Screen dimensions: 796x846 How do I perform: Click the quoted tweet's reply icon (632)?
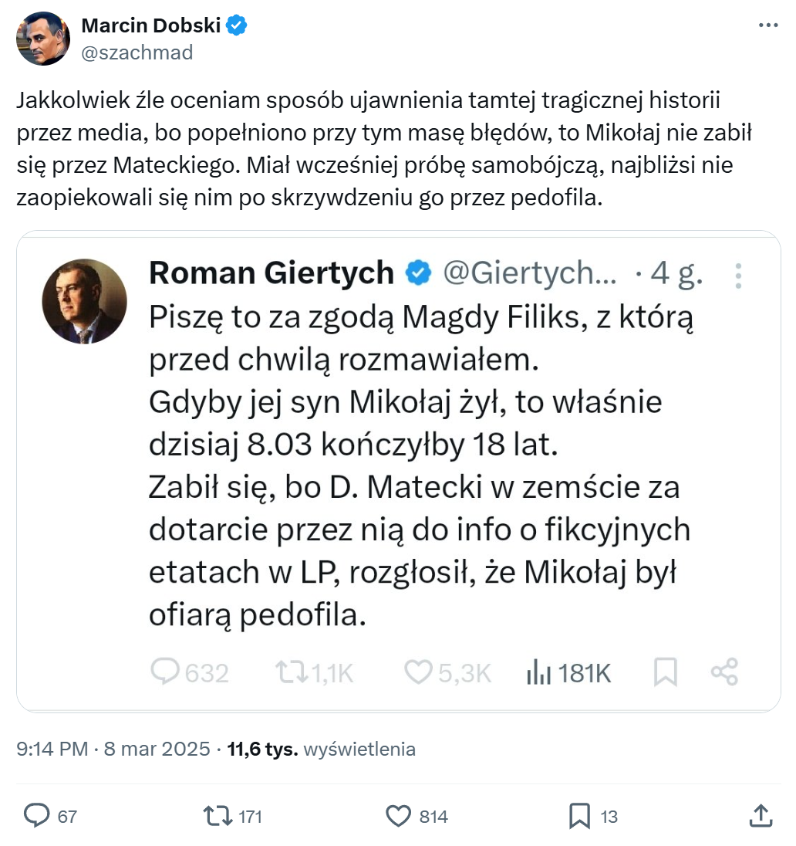[x=165, y=672]
